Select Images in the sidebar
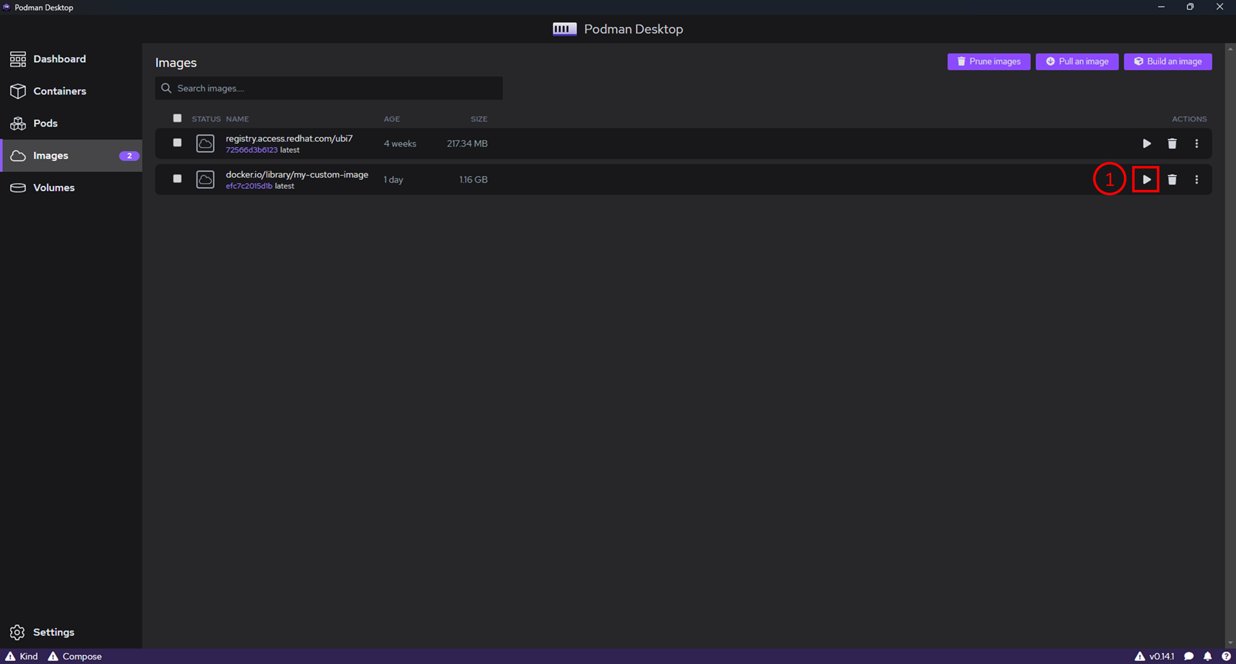The image size is (1236, 664). pos(71,156)
